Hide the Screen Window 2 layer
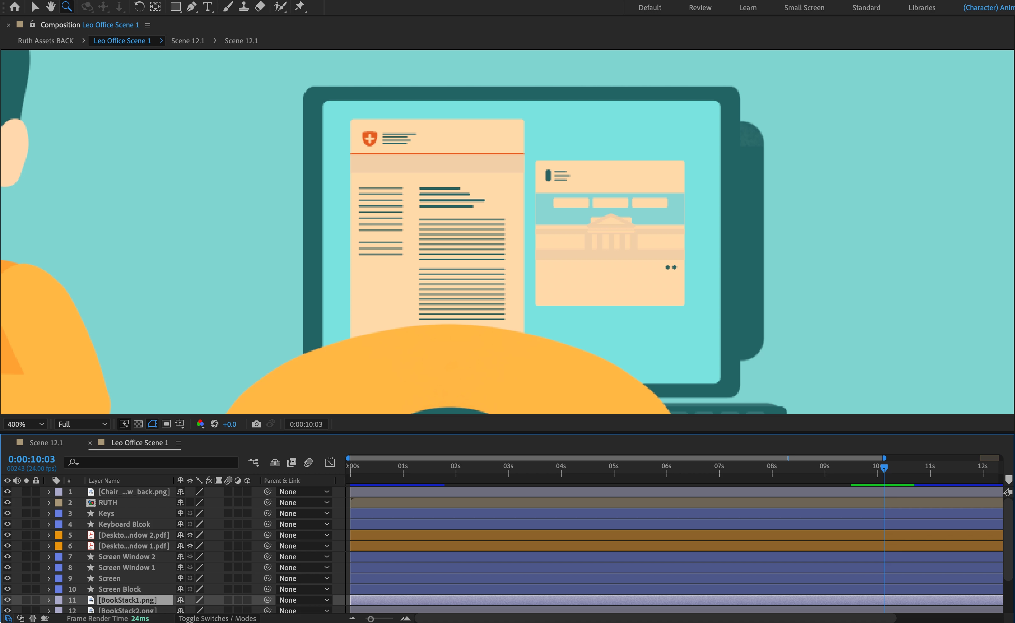1015x623 pixels. 7,557
